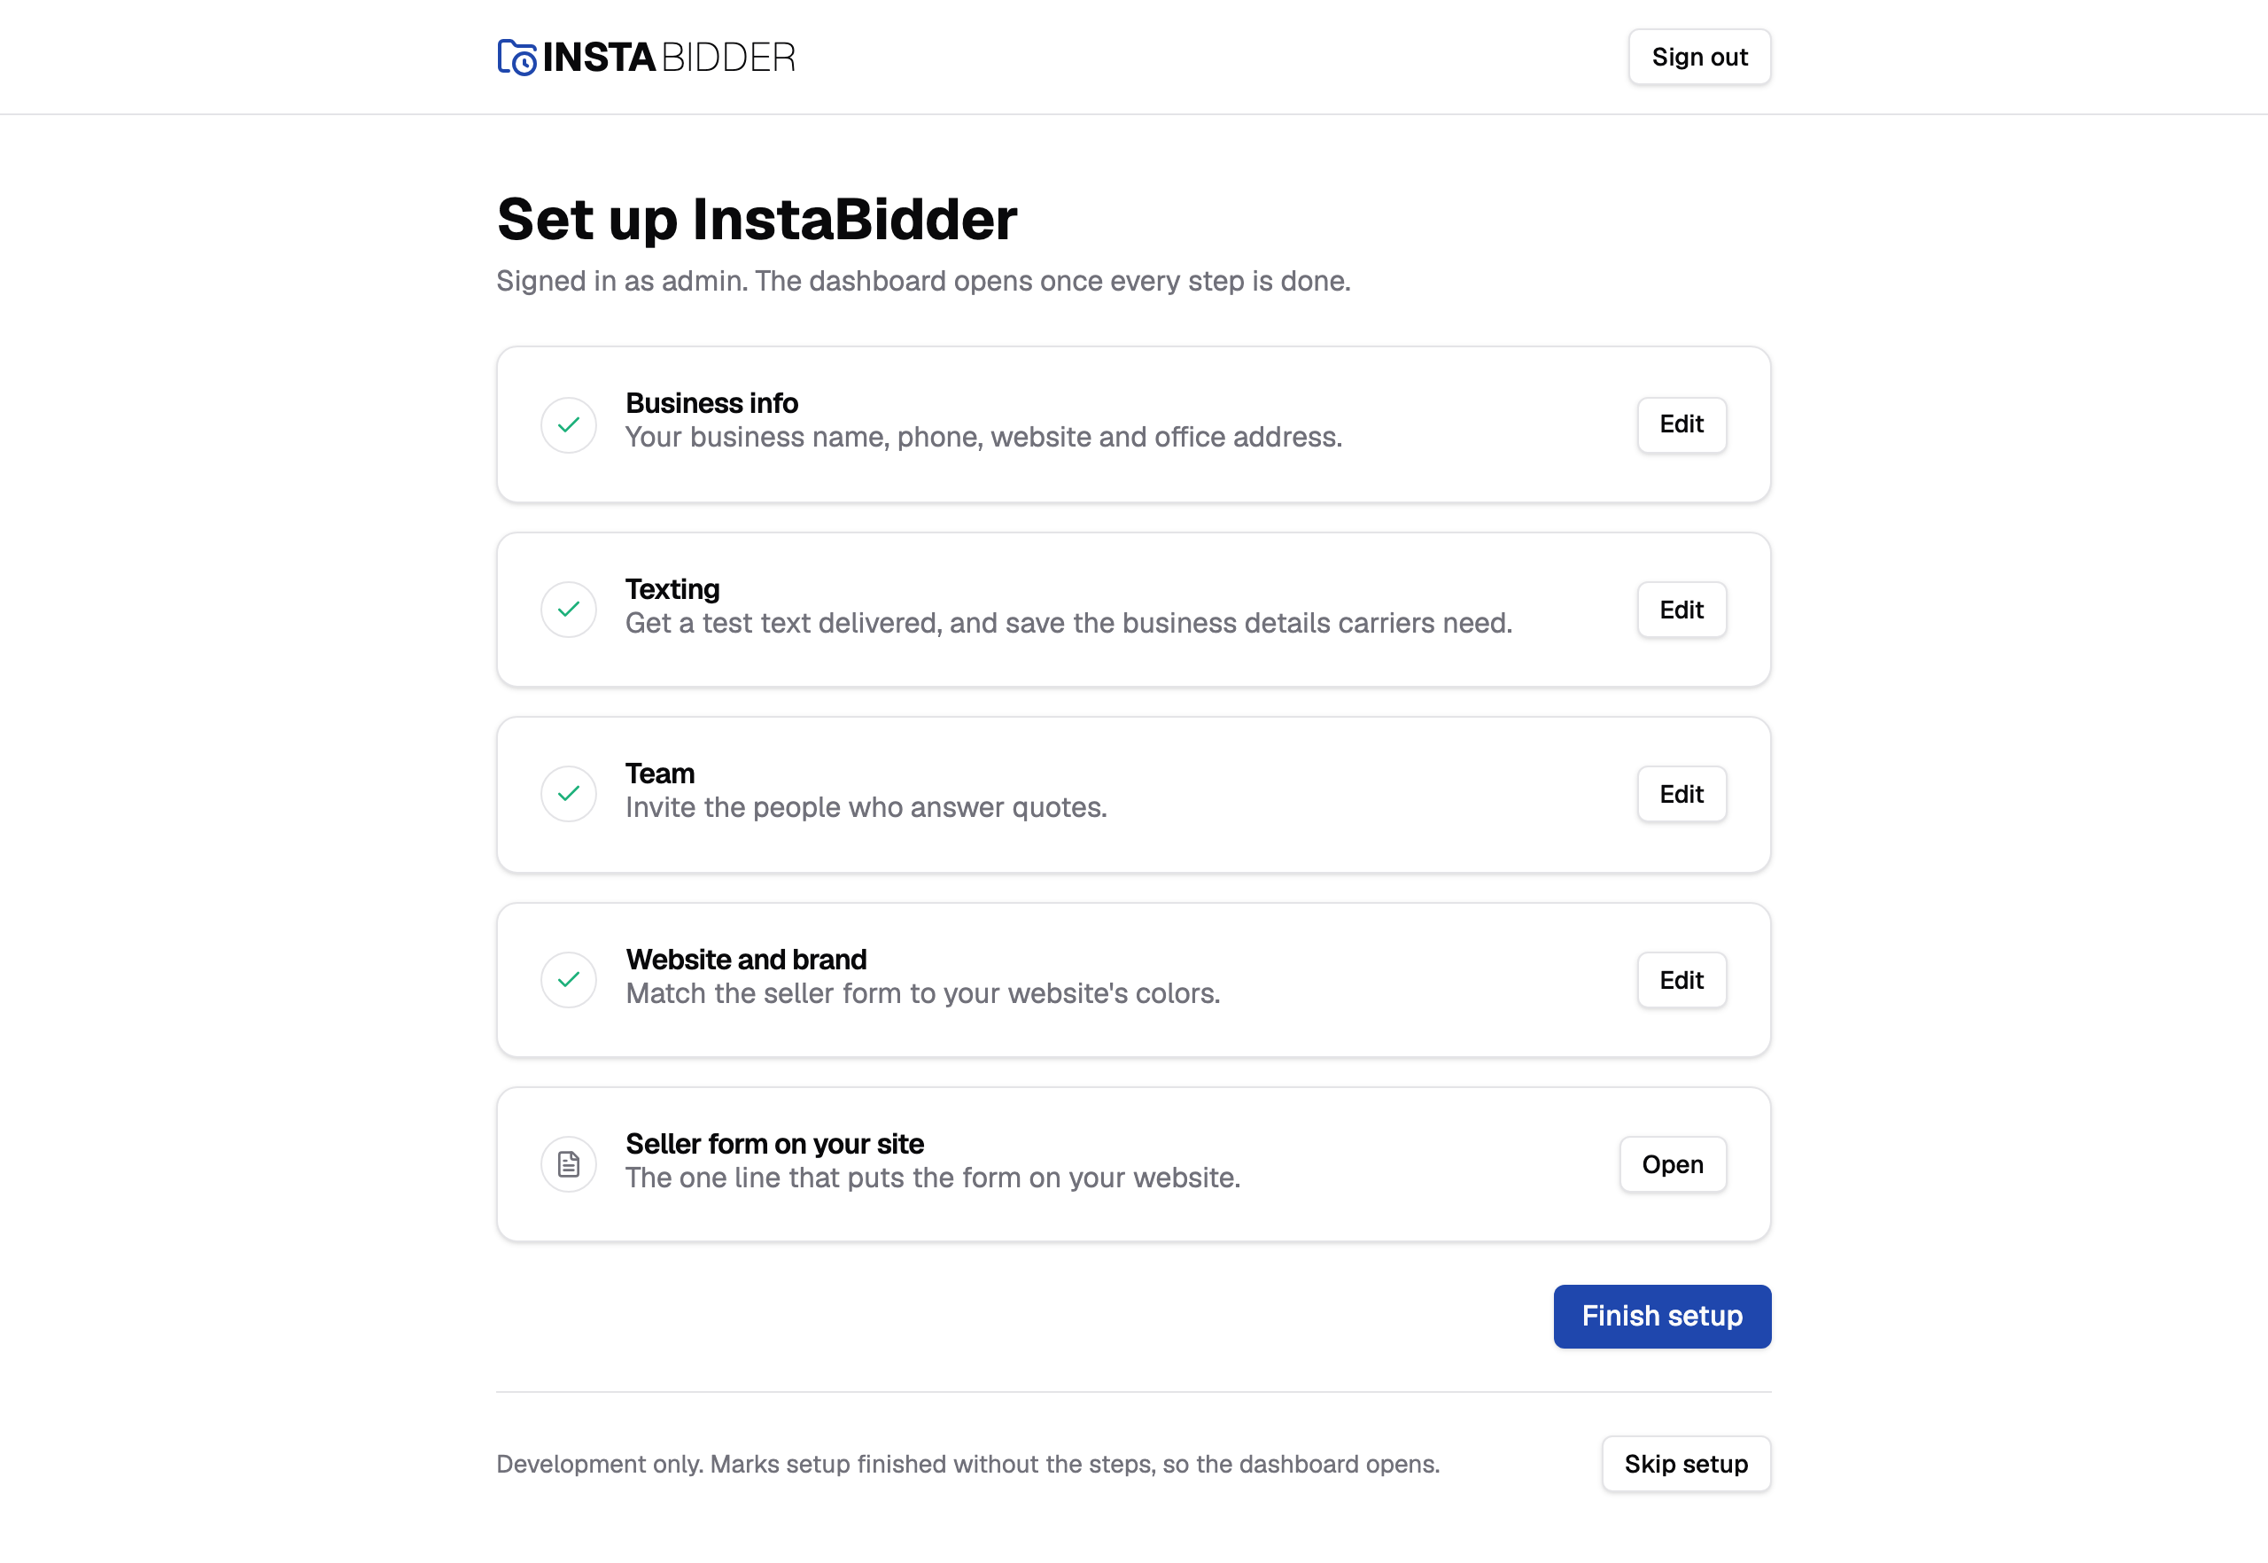The width and height of the screenshot is (2268, 1563).
Task: Click the Seller form document icon
Action: click(569, 1164)
